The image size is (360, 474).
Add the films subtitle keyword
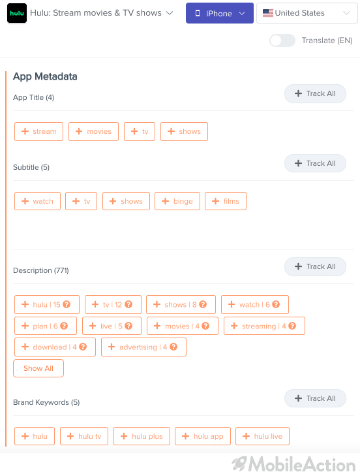(x=226, y=201)
